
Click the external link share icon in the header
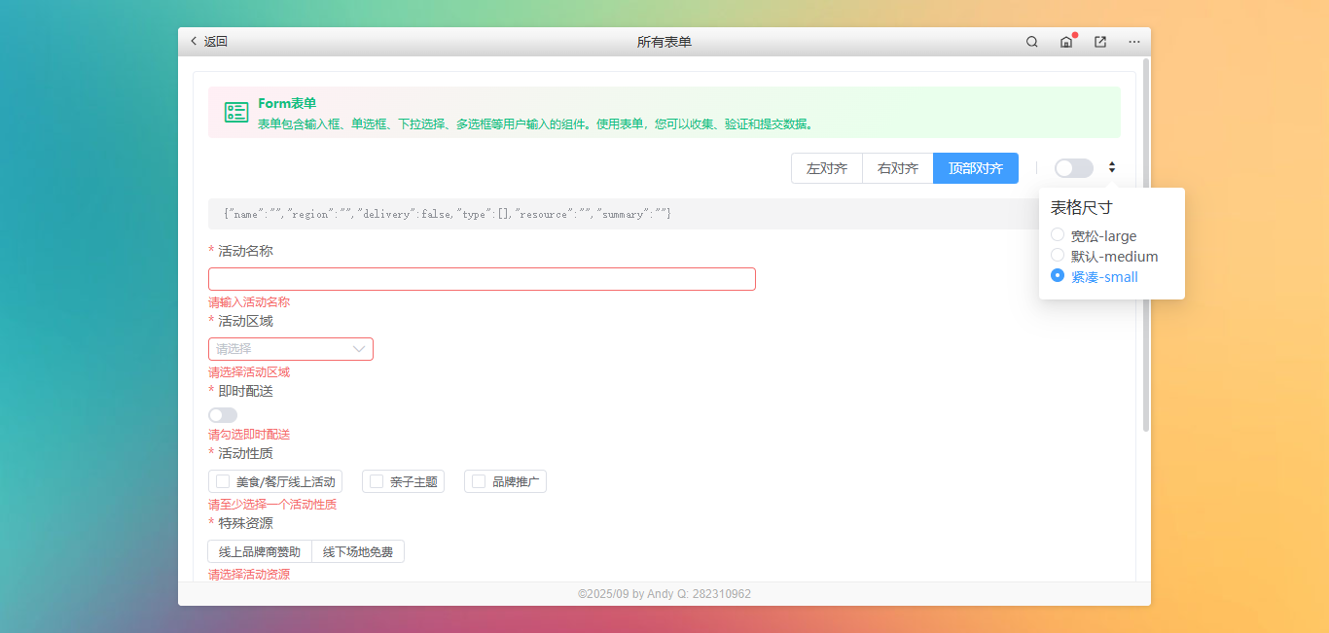[x=1099, y=42]
